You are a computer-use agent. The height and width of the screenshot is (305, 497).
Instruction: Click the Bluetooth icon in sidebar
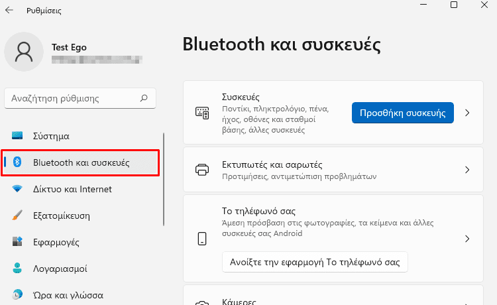point(17,162)
